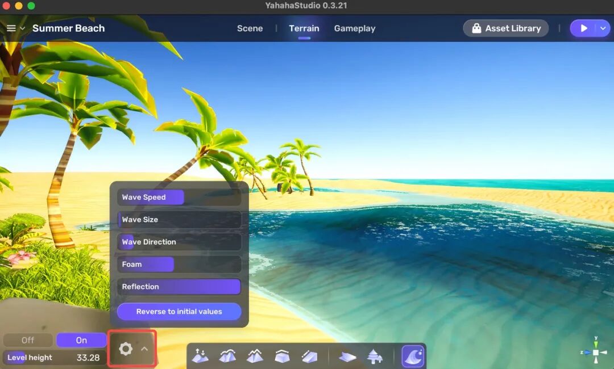Viewport: 614px width, 369px height.
Task: Select the terrain paint texture tool
Action: pos(347,356)
